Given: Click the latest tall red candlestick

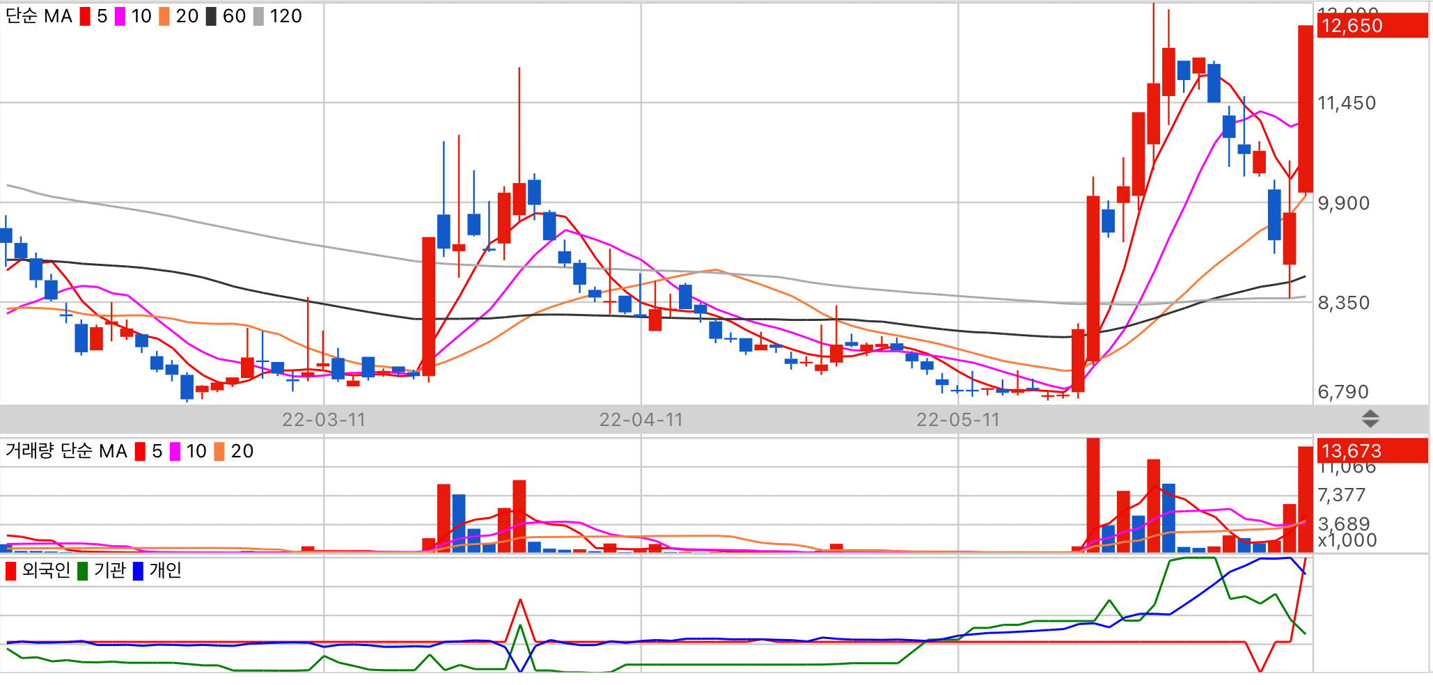Looking at the screenshot, I should coord(1306,109).
